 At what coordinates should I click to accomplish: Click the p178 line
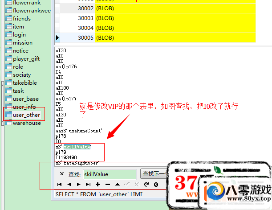click(61, 136)
